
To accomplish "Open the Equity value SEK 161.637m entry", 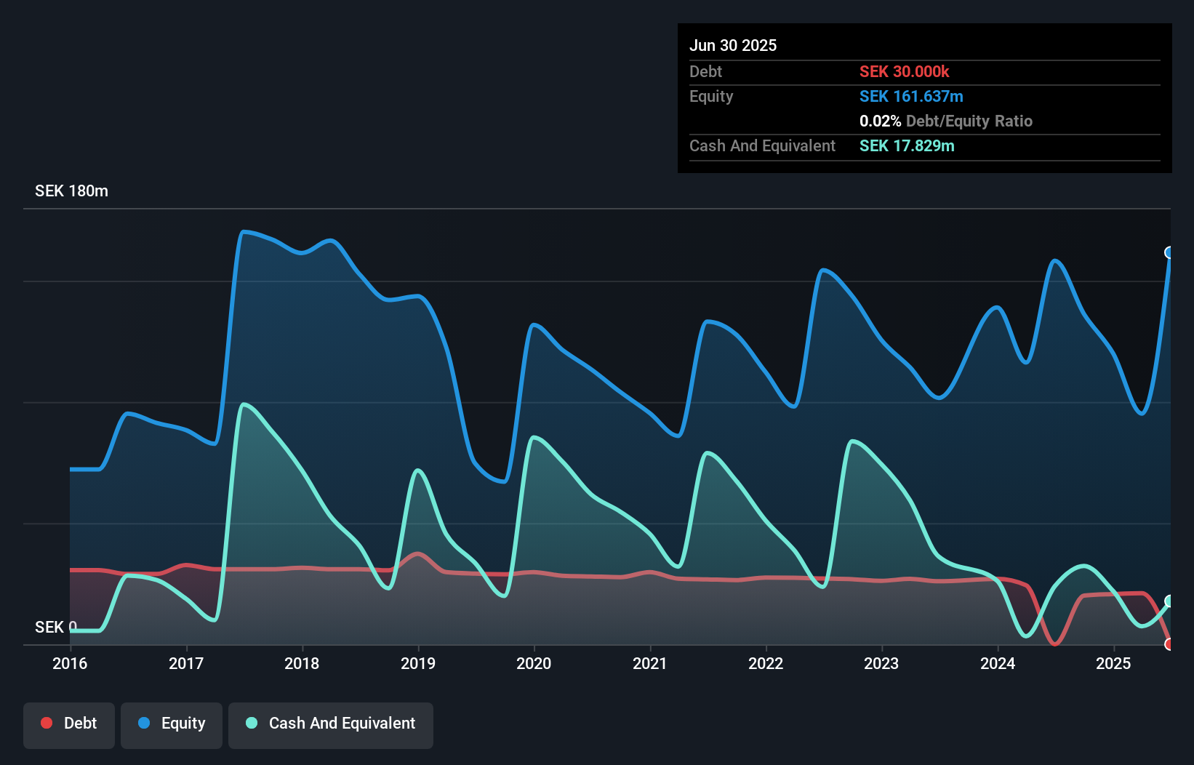I will point(911,96).
